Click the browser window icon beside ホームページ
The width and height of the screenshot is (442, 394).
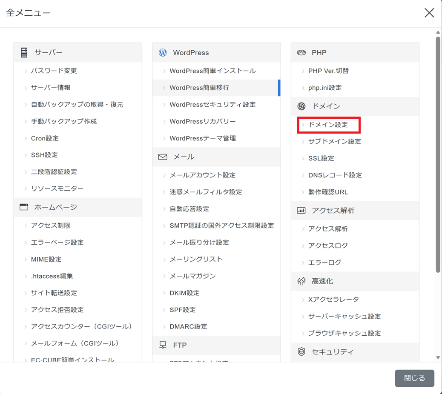(24, 207)
